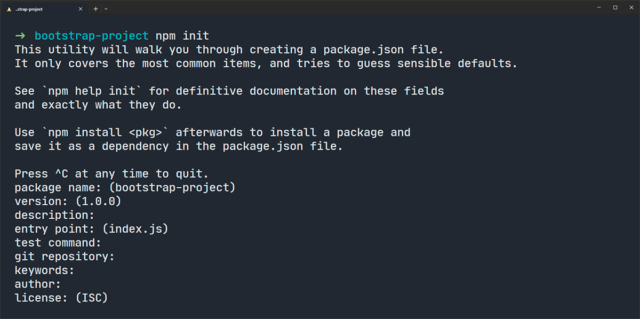Image resolution: width=640 pixels, height=319 pixels.
Task: Click the 'Press ^C at any time' line
Action: [x=112, y=174]
